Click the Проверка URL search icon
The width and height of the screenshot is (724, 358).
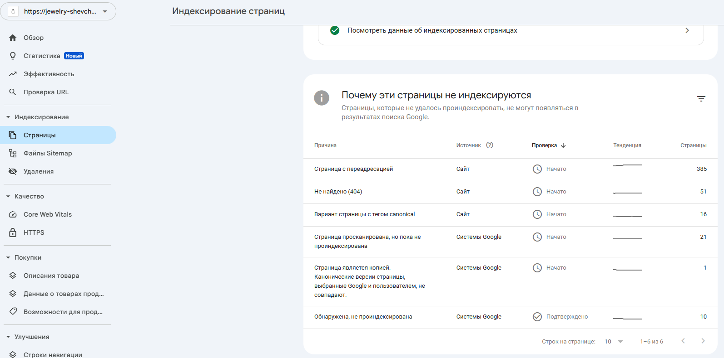(13, 92)
